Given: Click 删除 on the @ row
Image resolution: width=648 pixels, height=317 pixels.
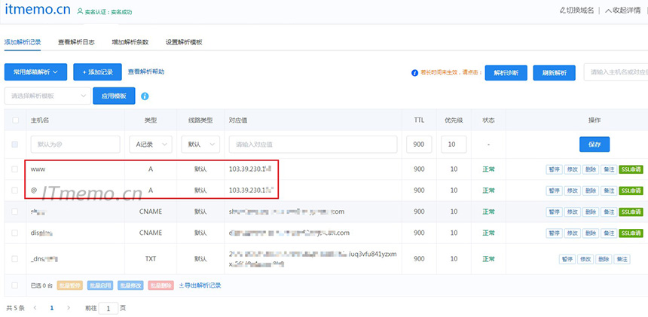Looking at the screenshot, I should coord(591,191).
